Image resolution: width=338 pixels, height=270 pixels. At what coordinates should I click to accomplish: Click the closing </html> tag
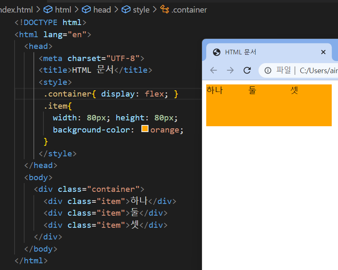point(31,261)
